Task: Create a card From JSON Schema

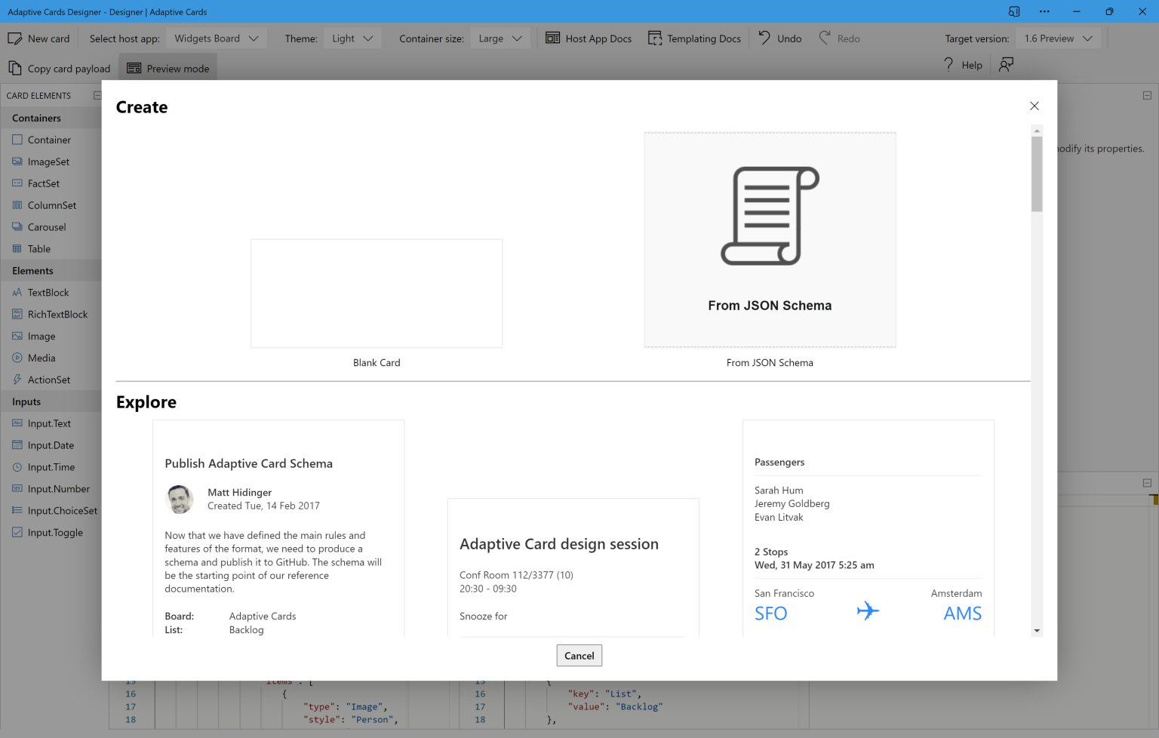Action: tap(769, 239)
